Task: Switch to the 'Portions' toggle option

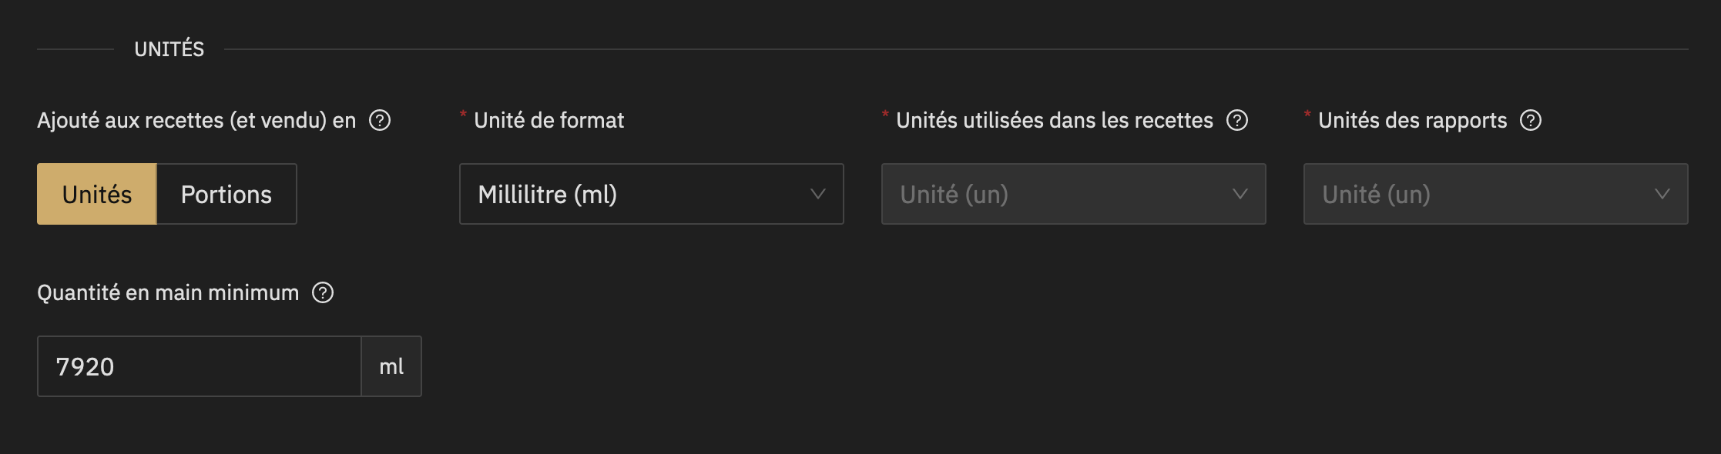Action: coord(226,194)
